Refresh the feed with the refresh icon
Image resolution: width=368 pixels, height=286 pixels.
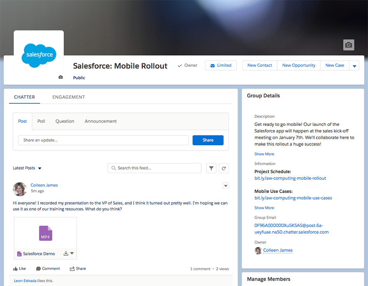[x=224, y=168]
